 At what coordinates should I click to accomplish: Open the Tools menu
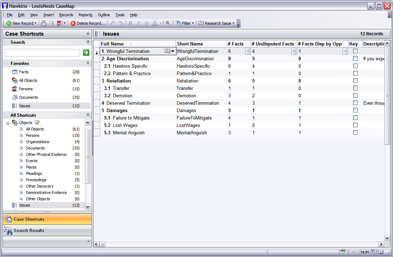tap(120, 15)
